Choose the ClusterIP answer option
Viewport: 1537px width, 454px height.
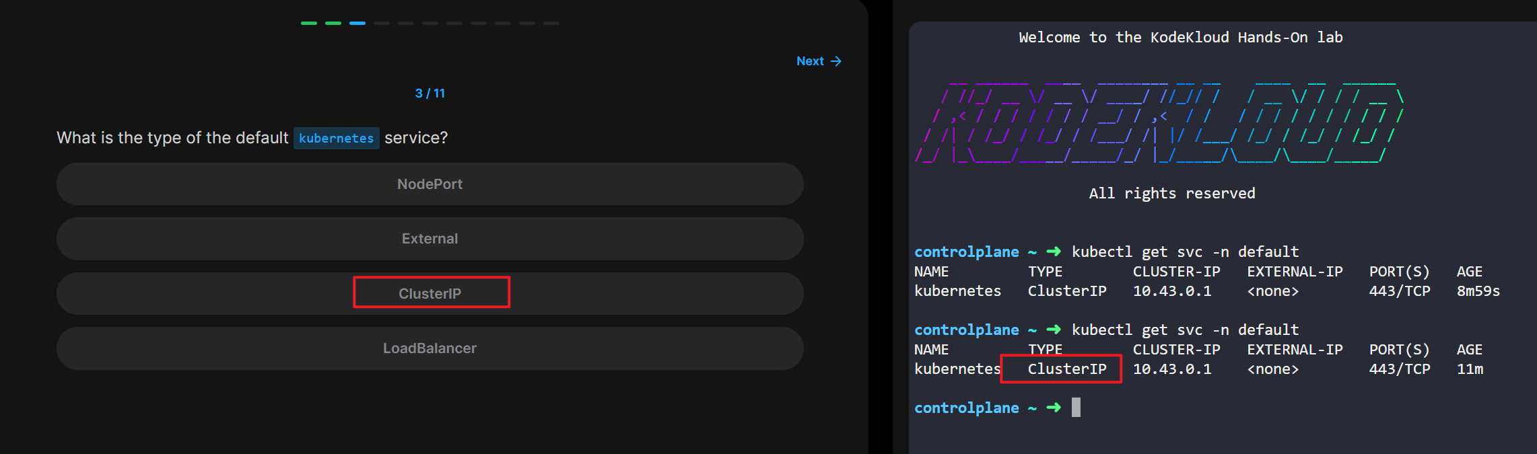[430, 293]
